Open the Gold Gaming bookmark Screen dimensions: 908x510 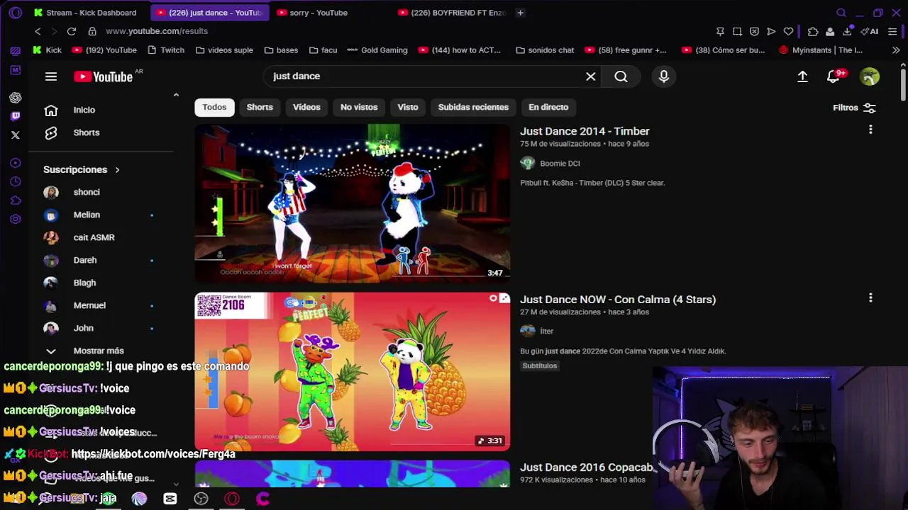[x=377, y=50]
